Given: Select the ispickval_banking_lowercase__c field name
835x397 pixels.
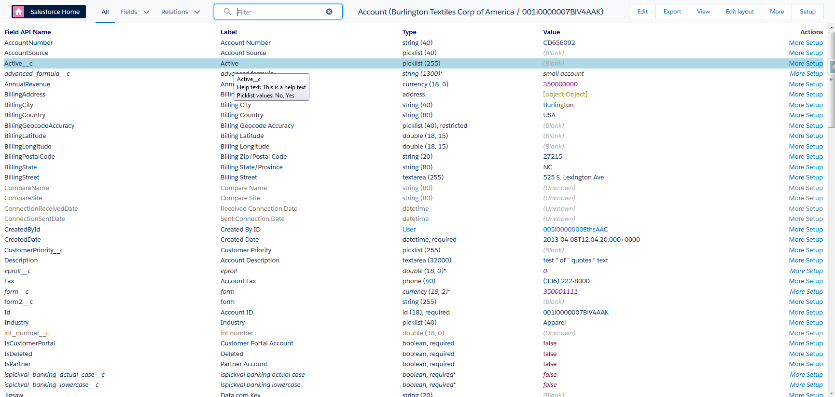Looking at the screenshot, I should click(x=52, y=385).
